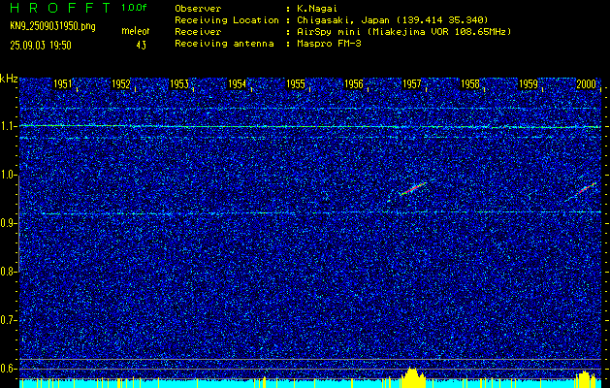Click the 1.1 frequency axis label
This screenshot has width=610, height=388.
pos(8,126)
